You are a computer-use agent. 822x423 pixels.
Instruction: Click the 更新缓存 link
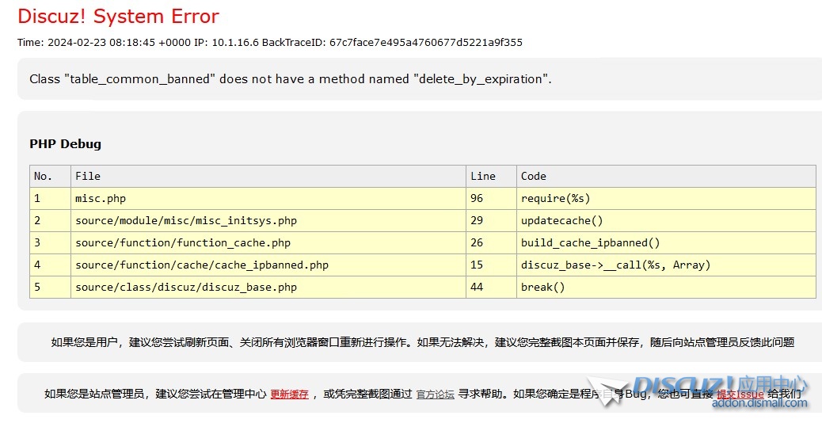pyautogui.click(x=289, y=394)
